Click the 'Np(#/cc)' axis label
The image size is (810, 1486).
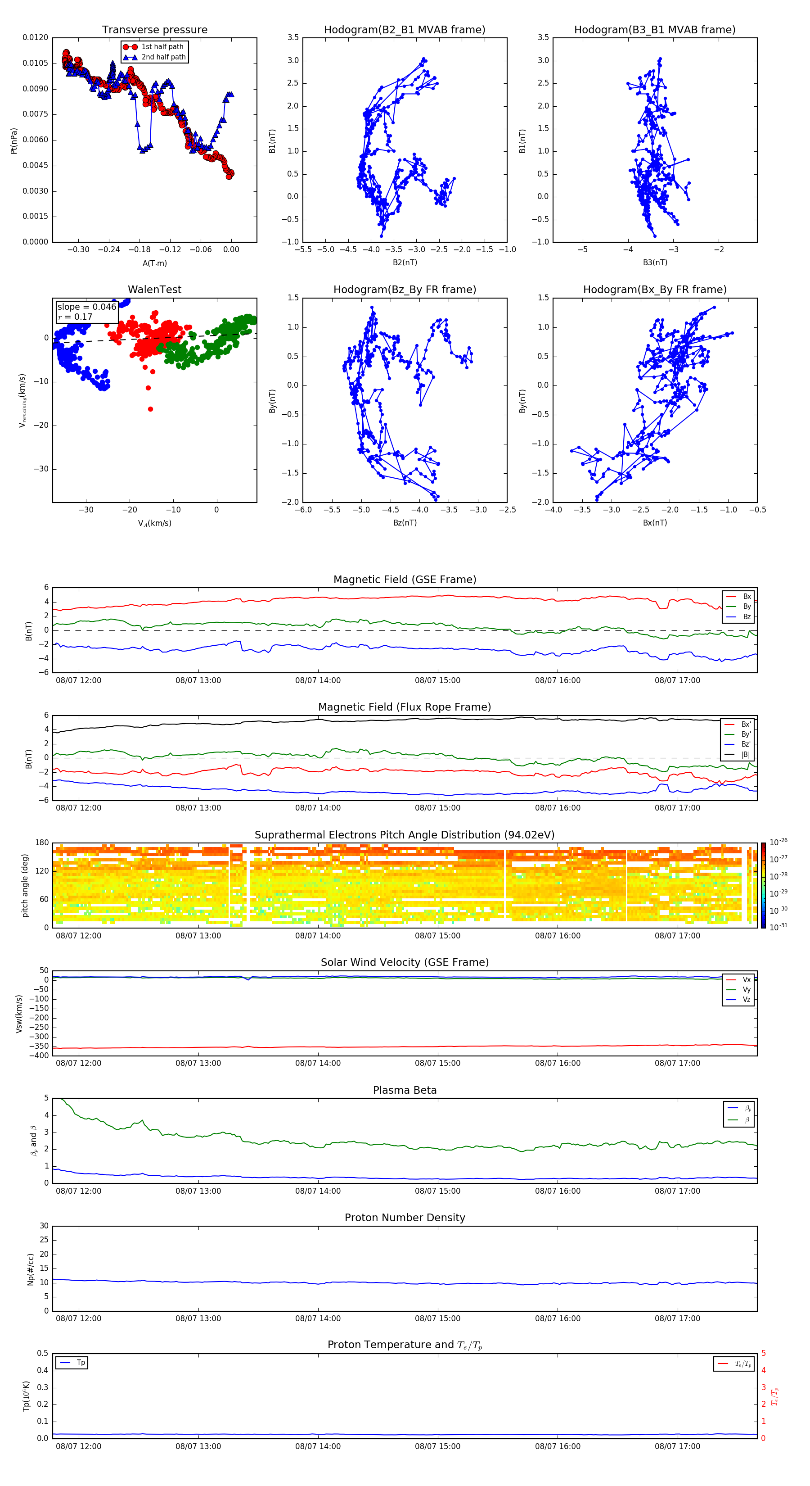(x=31, y=1269)
